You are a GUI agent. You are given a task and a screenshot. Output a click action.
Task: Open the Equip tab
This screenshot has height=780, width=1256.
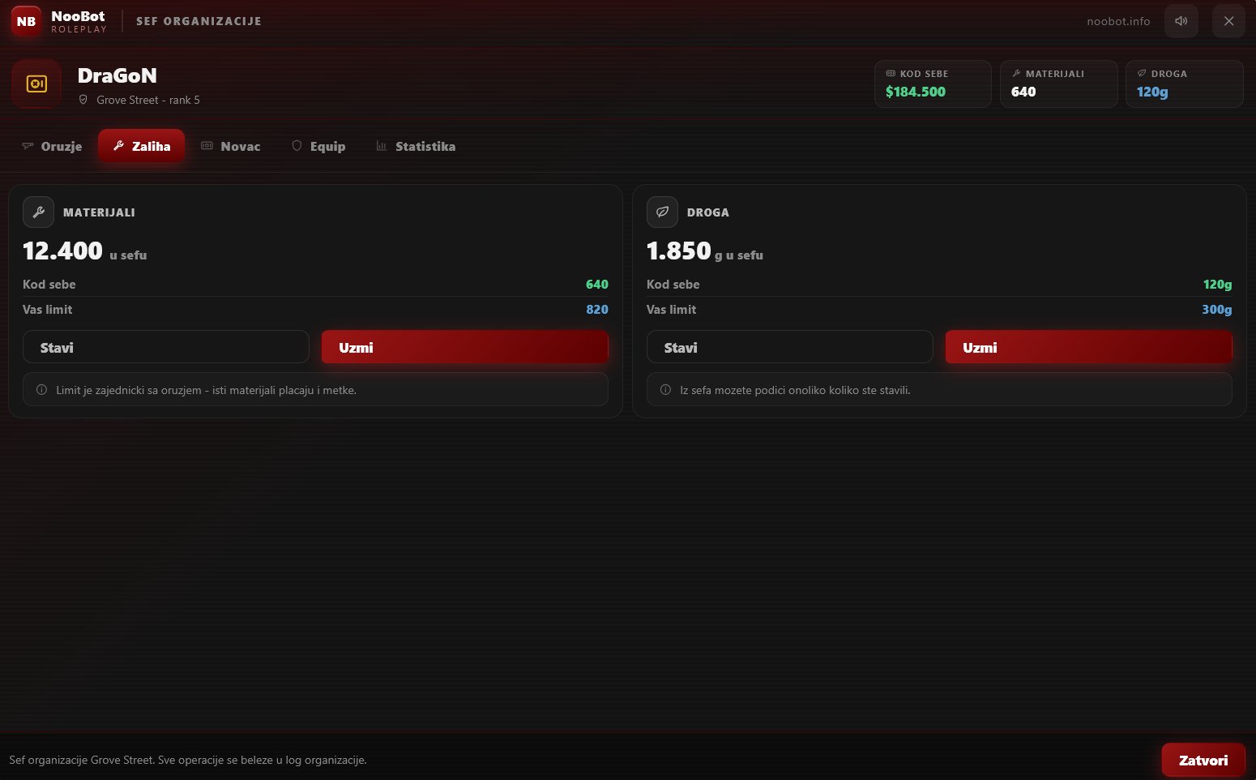[x=318, y=146]
